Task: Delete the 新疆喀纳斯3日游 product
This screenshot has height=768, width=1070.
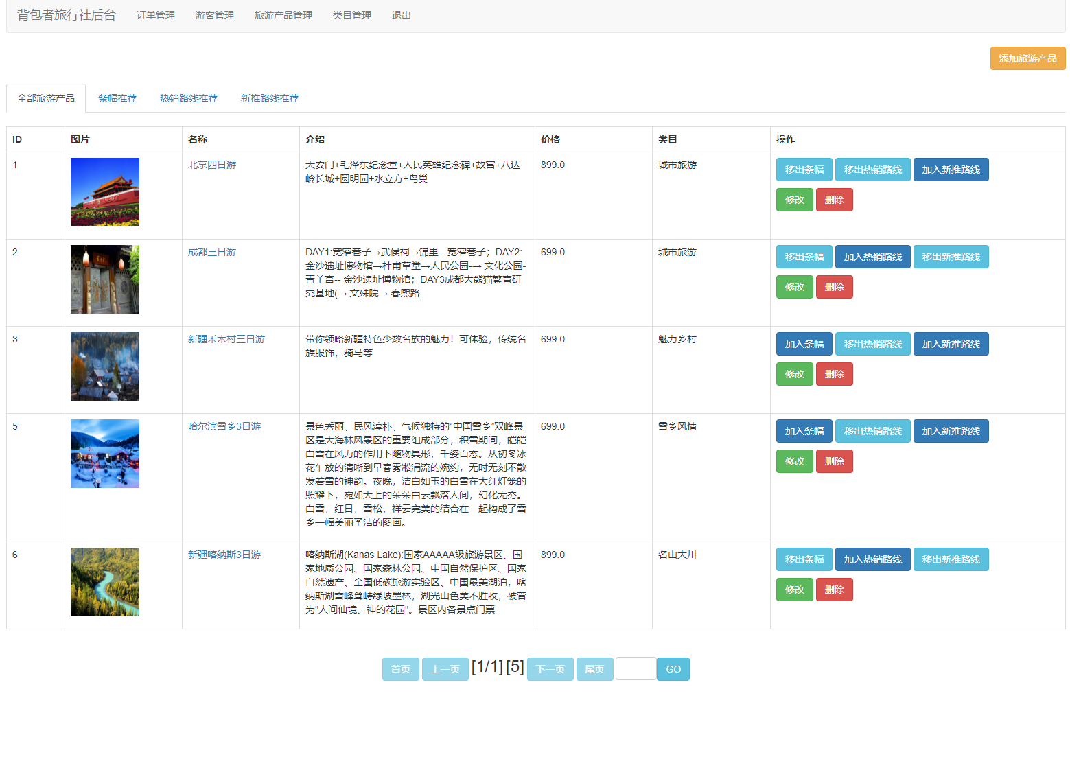Action: (834, 590)
